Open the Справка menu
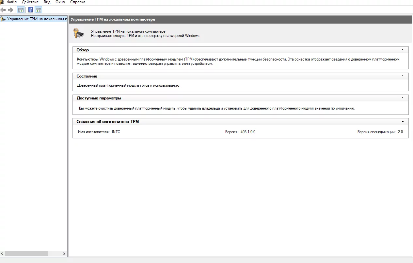Viewport: 413px width, 263px height. [78, 2]
